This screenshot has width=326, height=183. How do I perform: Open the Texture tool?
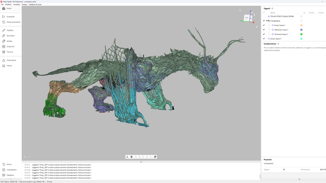(11, 52)
